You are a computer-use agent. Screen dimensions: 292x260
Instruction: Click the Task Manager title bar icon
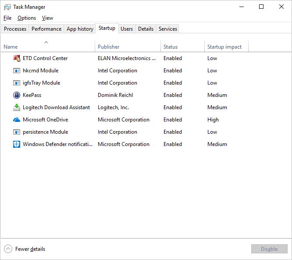tap(7, 7)
